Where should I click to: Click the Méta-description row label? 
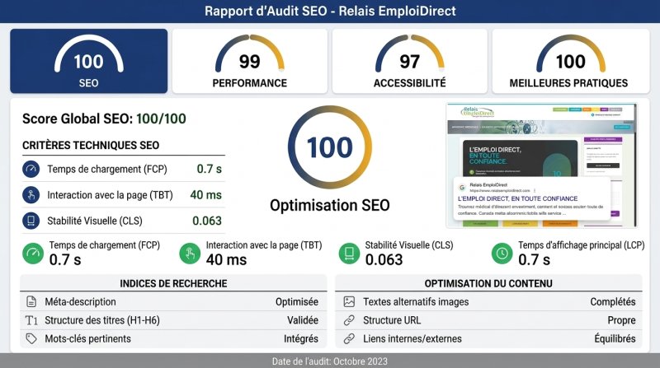point(80,301)
